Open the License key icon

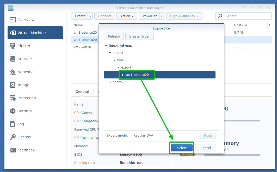click(13, 137)
